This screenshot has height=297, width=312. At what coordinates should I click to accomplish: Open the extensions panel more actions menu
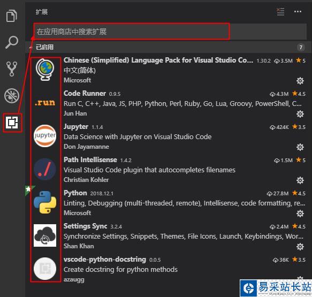click(298, 12)
